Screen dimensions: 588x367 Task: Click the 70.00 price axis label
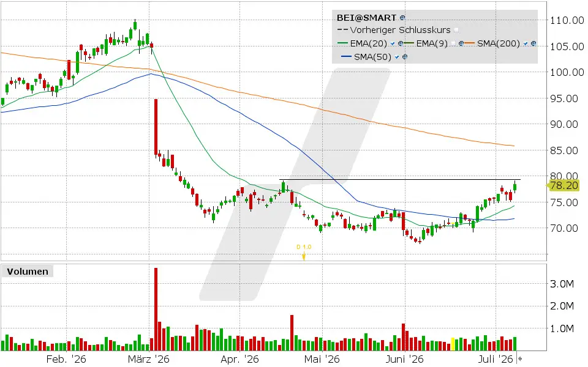pyautogui.click(x=564, y=228)
